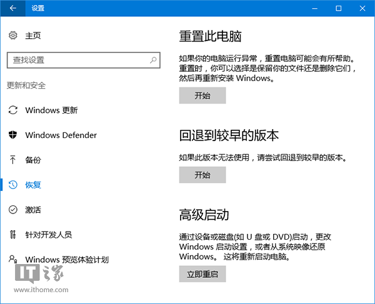
Task: Click the Windows 预览体验计划 person icon
Action: (x=13, y=259)
